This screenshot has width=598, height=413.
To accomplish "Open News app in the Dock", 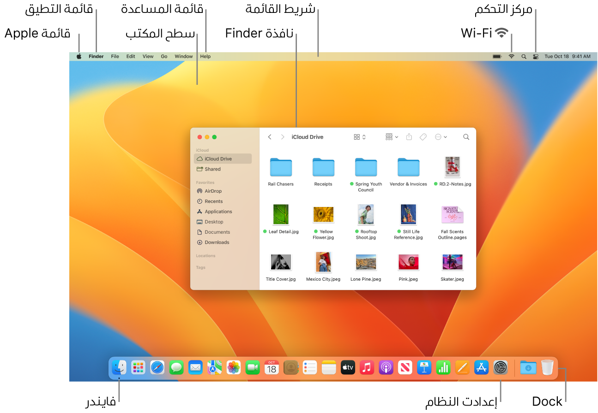I will 405,367.
